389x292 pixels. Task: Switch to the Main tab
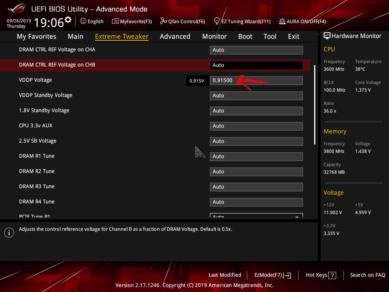click(76, 36)
